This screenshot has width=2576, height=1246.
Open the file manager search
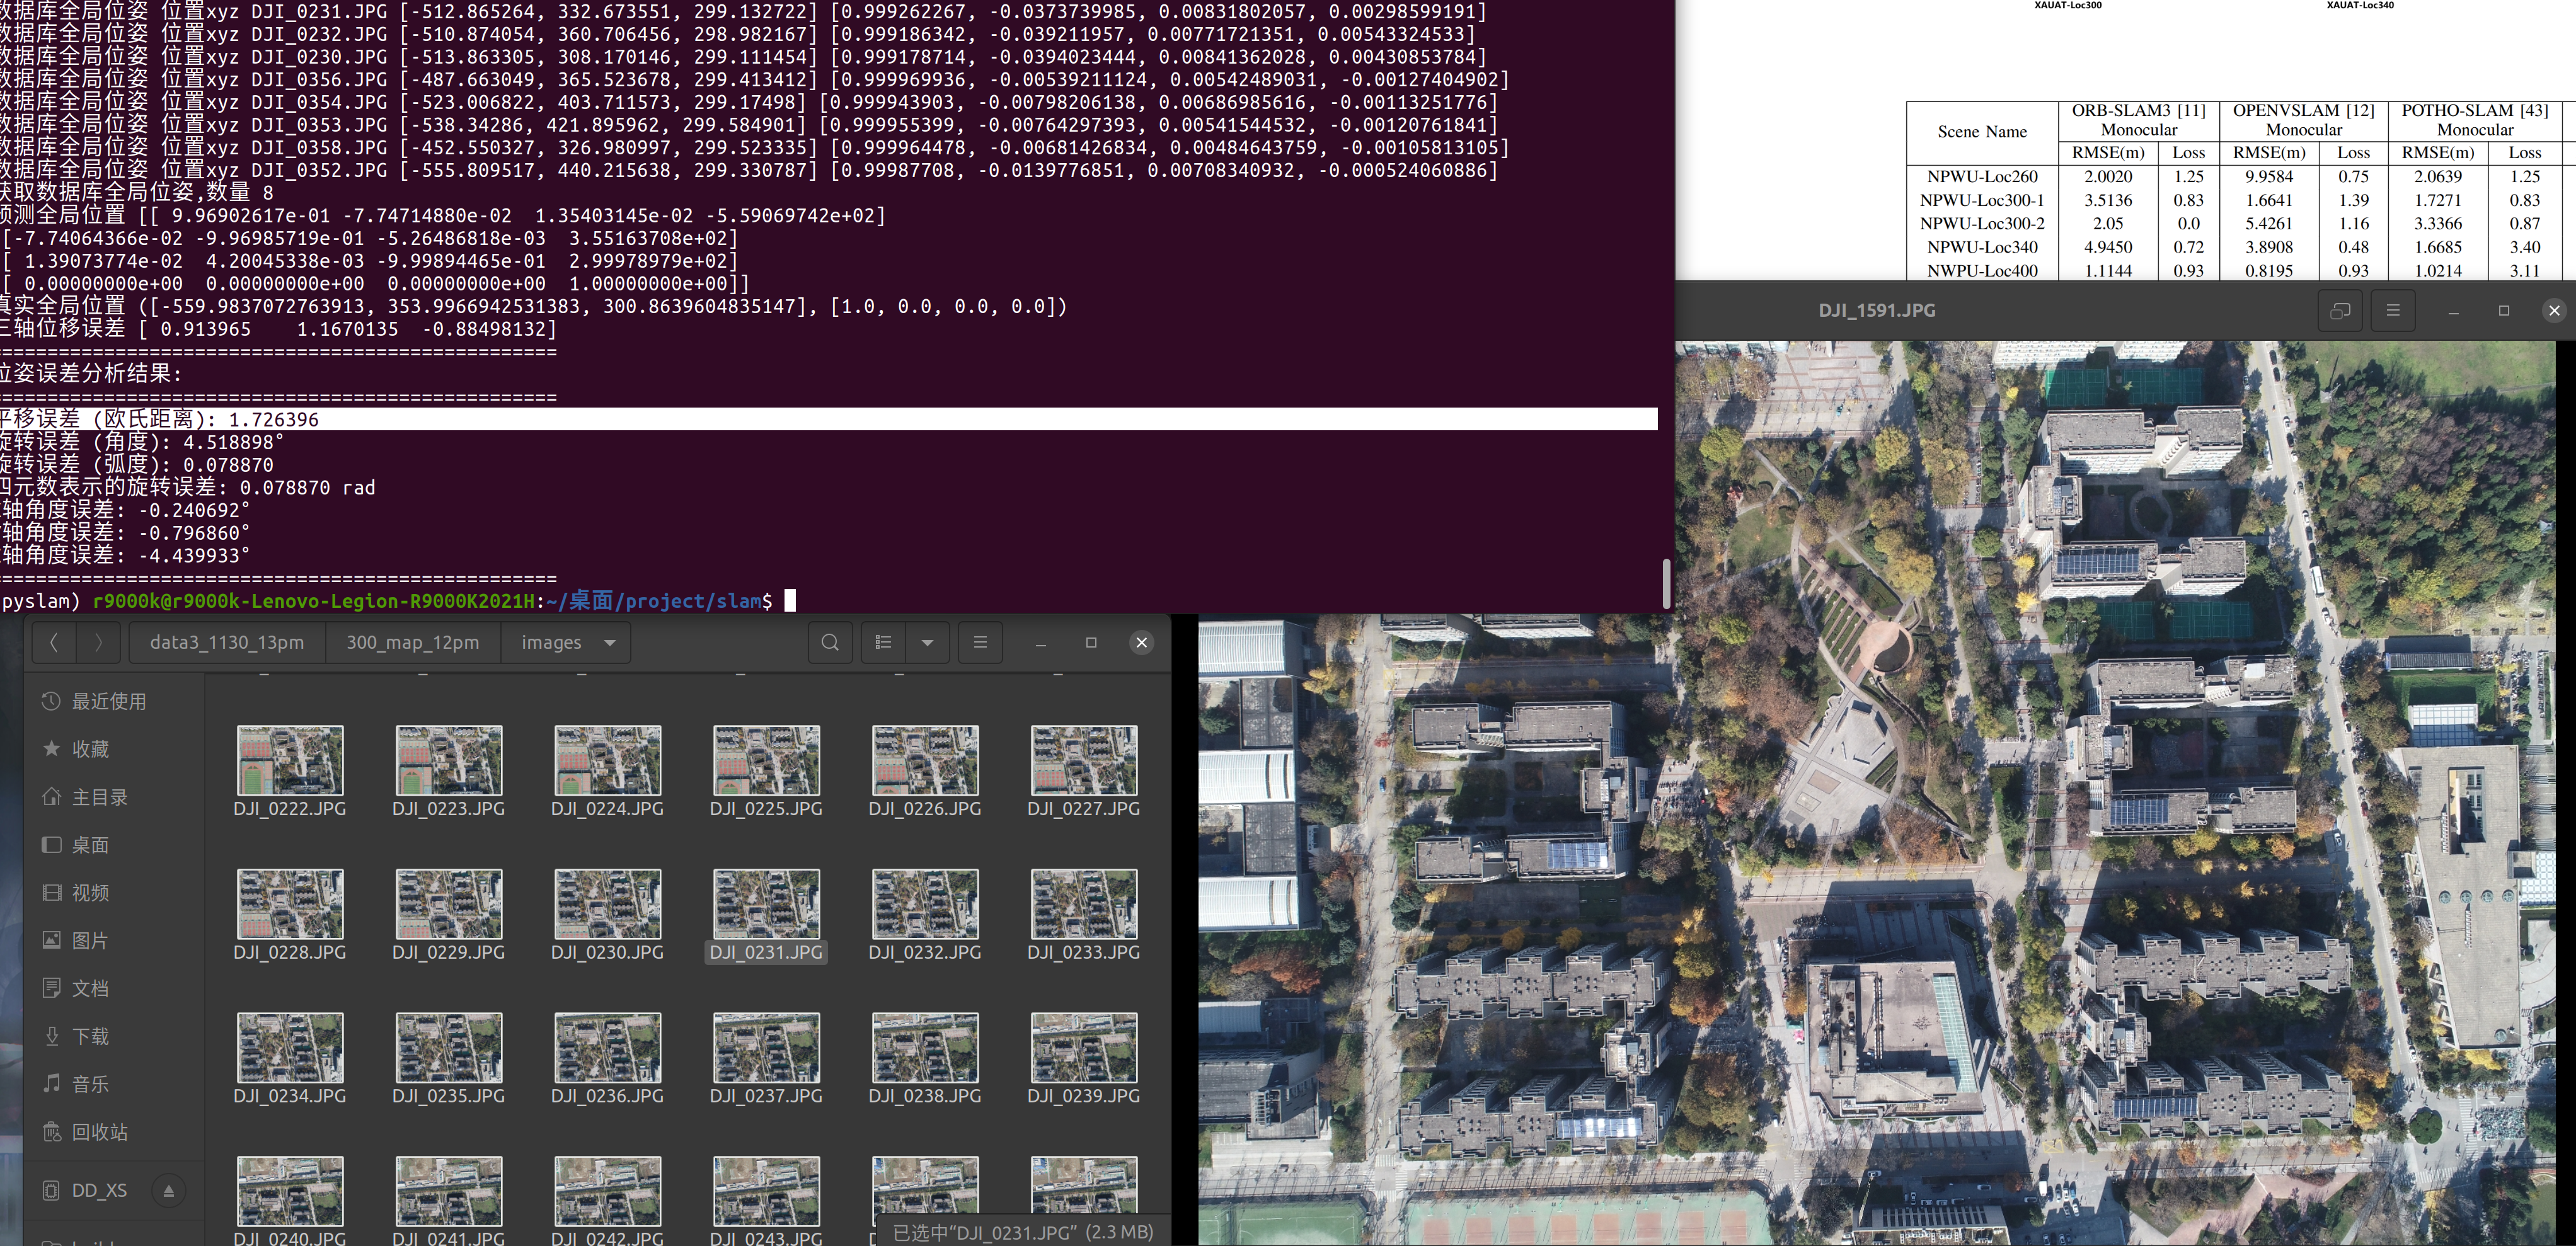pyautogui.click(x=830, y=642)
